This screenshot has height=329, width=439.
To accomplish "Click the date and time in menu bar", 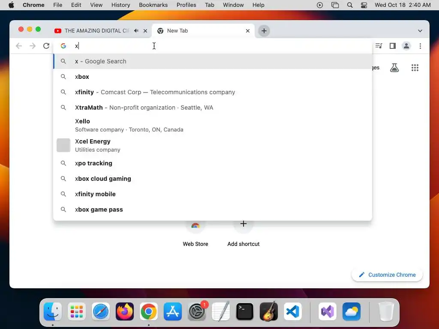I will [403, 5].
